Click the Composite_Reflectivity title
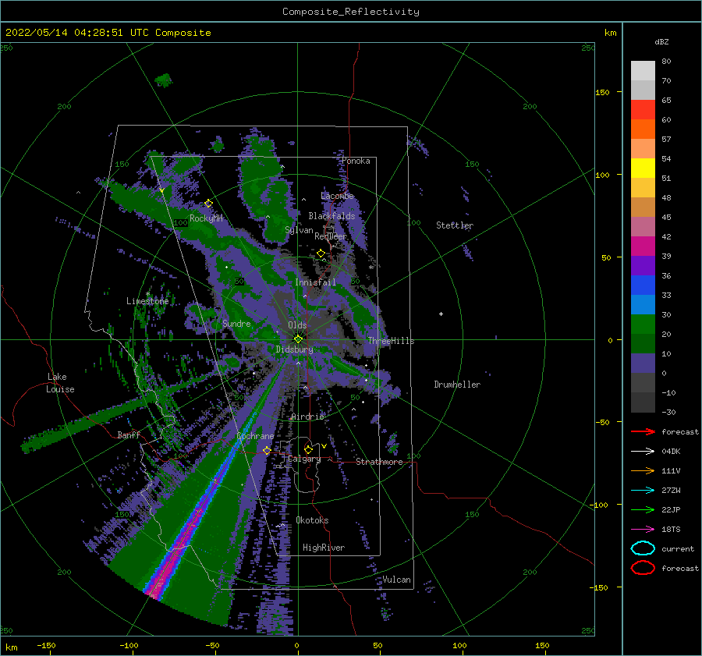Viewport: 702px width, 656px height. [x=350, y=12]
